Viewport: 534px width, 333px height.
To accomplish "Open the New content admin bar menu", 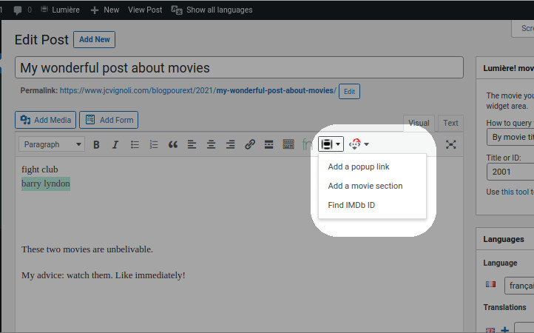I will (x=105, y=10).
